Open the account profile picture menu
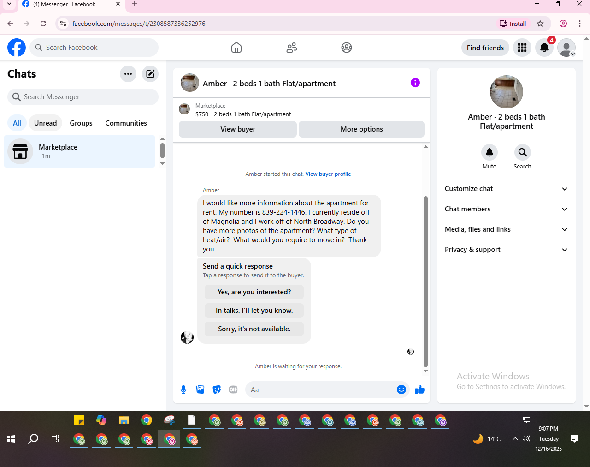Image resolution: width=590 pixels, height=467 pixels. (566, 48)
